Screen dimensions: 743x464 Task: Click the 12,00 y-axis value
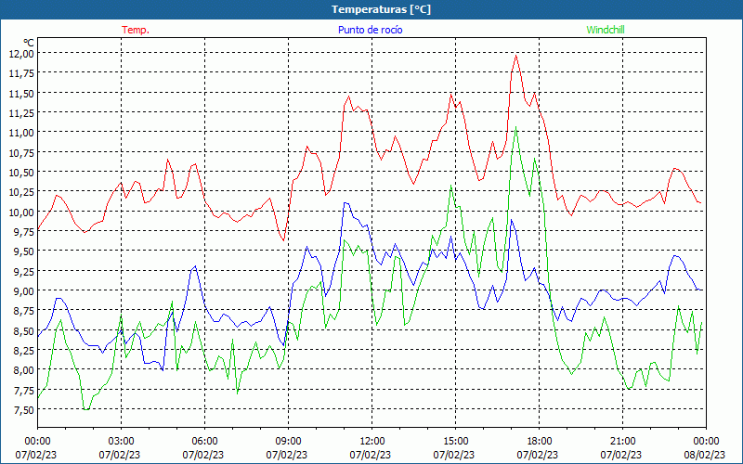[21, 54]
